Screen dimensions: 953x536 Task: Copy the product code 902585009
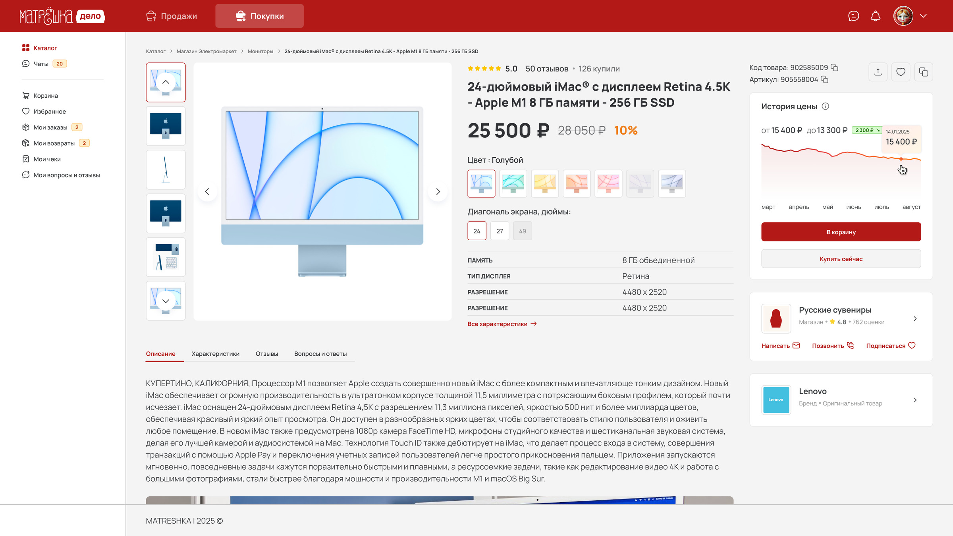[835, 67]
